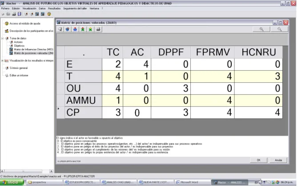Switch to prospectiva taskbar folder
Viewport: 298px width, 187px height.
(x=44, y=182)
